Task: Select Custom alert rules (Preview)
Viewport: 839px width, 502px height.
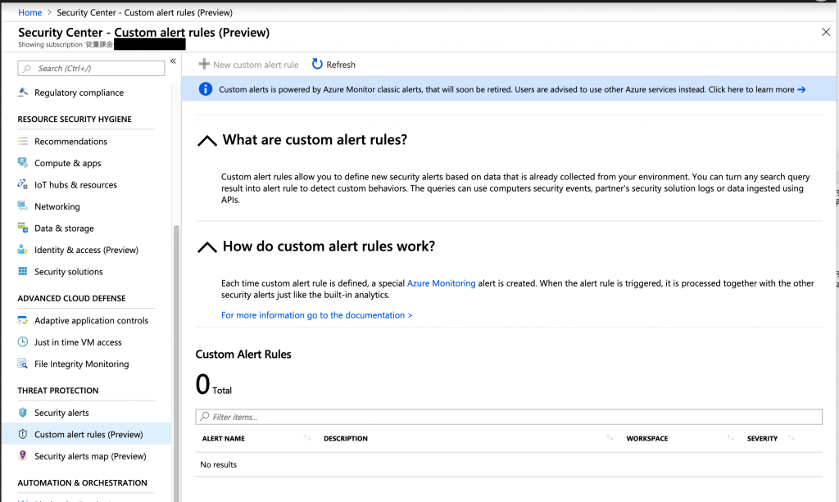Action: (87, 434)
